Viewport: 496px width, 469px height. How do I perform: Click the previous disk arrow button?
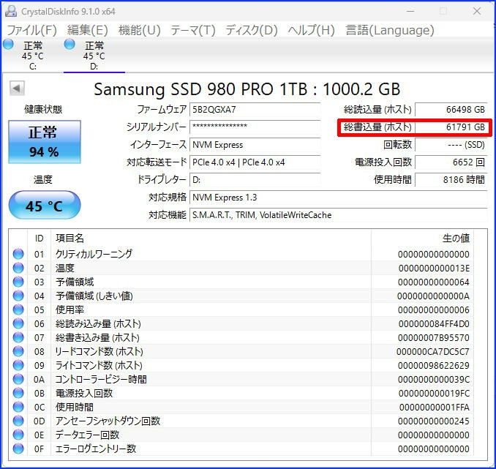tap(17, 89)
